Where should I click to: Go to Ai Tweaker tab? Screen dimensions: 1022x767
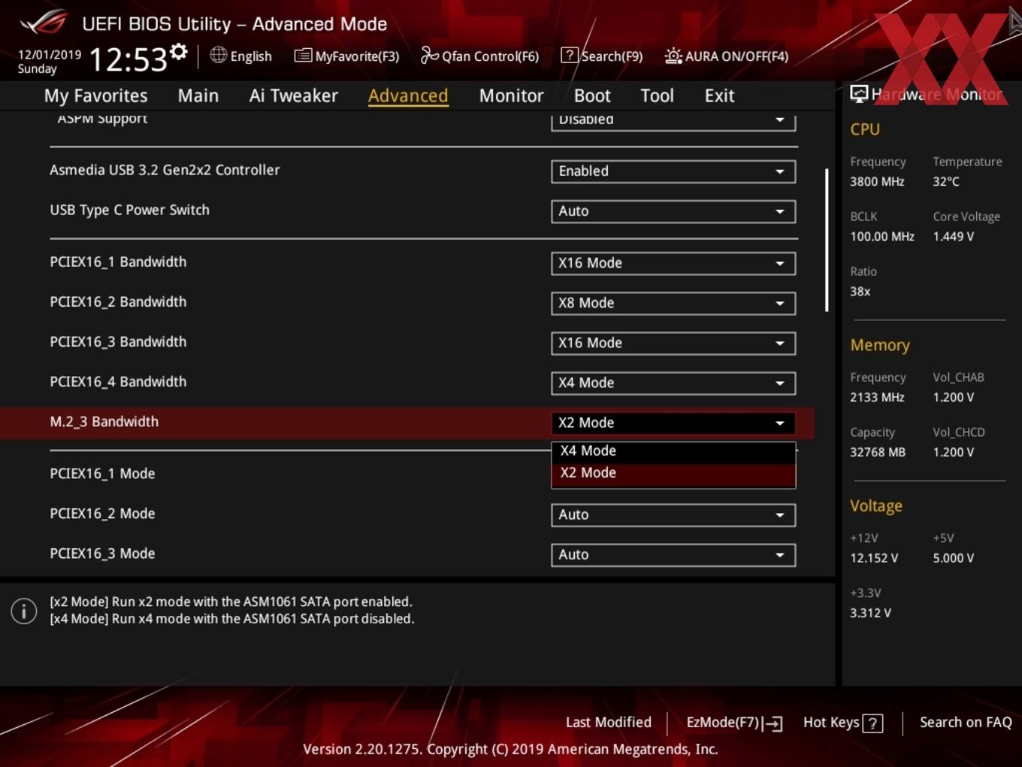294,95
